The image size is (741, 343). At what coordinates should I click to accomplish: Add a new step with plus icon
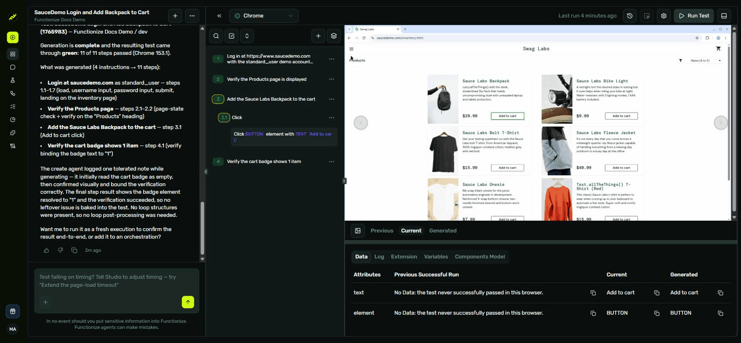[x=318, y=36]
